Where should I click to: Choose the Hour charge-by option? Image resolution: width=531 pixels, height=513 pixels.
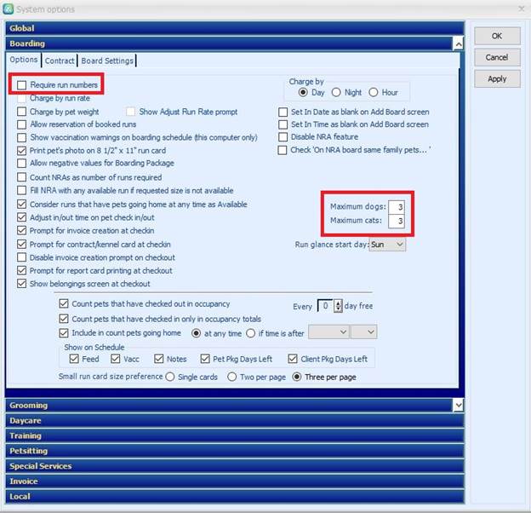tap(372, 92)
